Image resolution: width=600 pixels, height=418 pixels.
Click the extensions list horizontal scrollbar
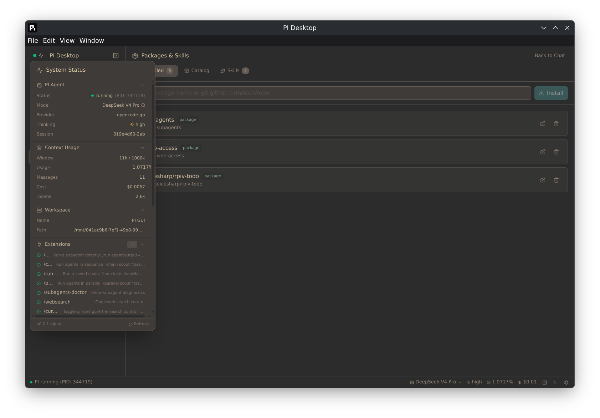pyautogui.click(x=90, y=316)
